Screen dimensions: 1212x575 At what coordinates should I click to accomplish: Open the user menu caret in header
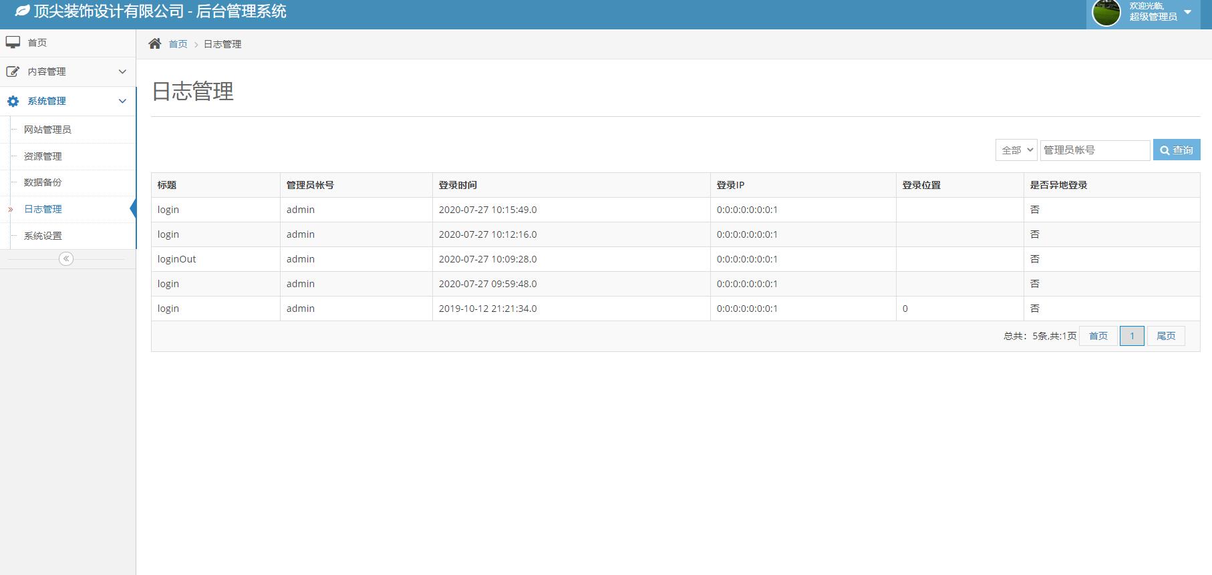tap(1187, 12)
